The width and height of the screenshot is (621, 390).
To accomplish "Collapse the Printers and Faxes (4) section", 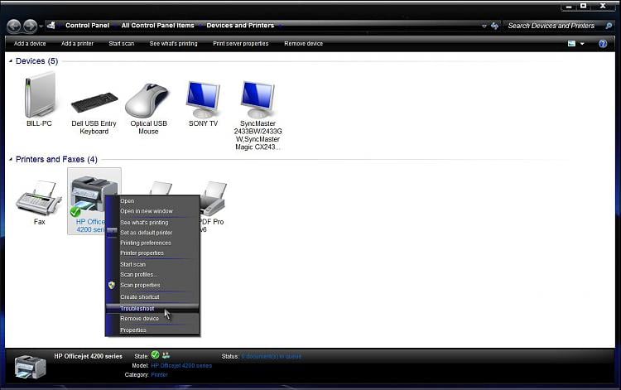I will (x=11, y=159).
